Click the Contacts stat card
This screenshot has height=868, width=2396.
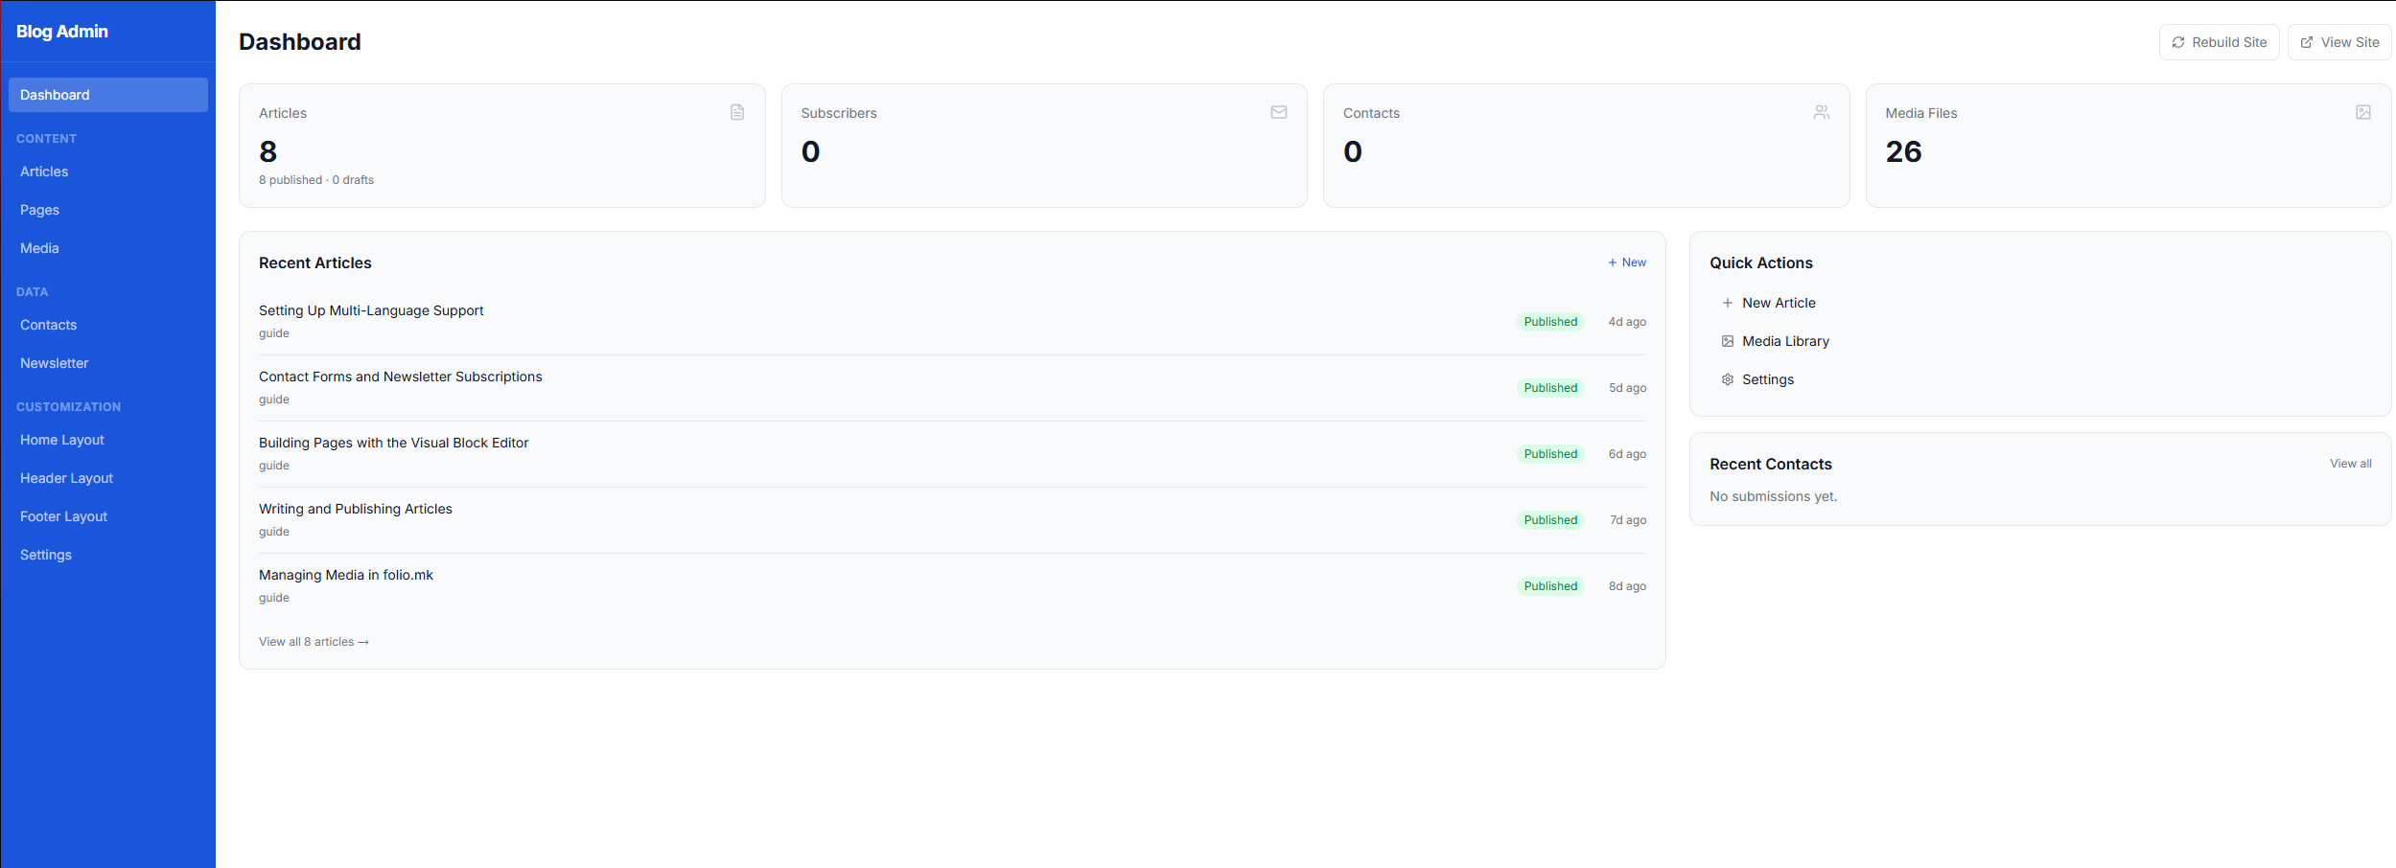coord(1586,146)
